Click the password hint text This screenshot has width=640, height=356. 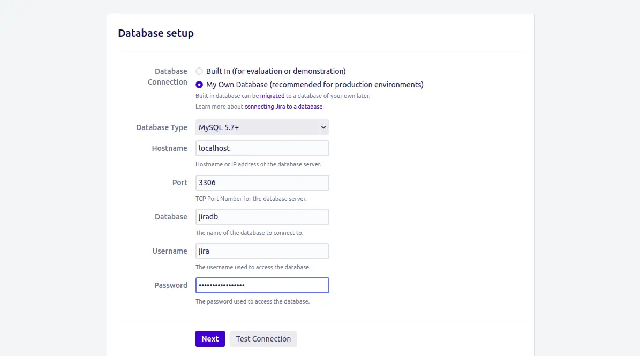click(253, 302)
